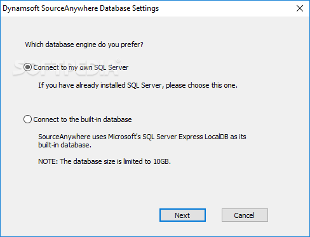The height and width of the screenshot is (237, 310).
Task: Click the 'Connect to my own SQL Server' label text
Action: point(81,67)
